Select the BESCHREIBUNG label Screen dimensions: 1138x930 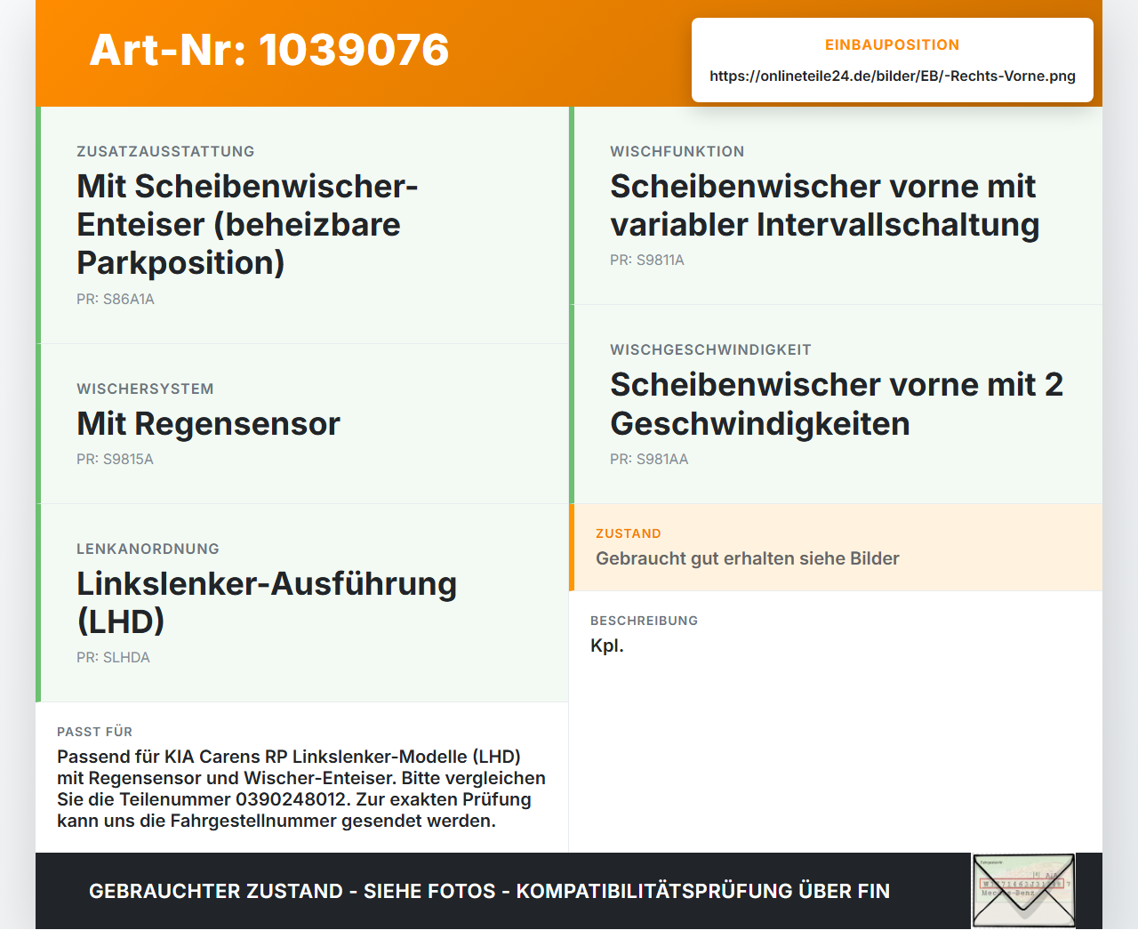tap(645, 621)
